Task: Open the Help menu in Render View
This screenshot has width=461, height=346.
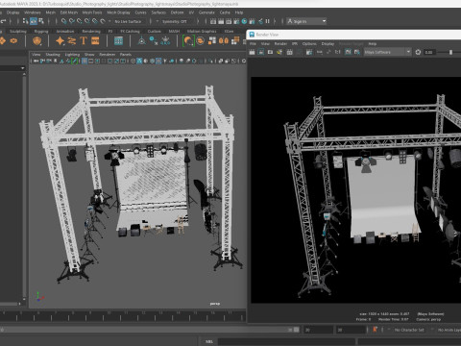Action: tap(372, 43)
